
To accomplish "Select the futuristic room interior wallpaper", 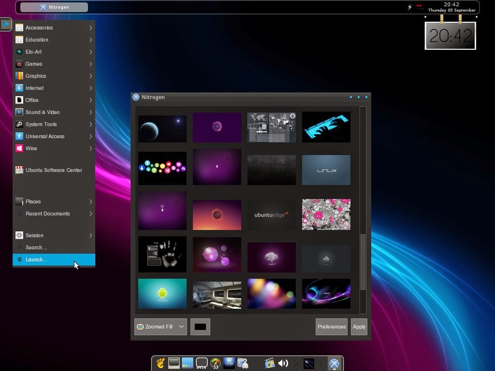I will coord(217,295).
